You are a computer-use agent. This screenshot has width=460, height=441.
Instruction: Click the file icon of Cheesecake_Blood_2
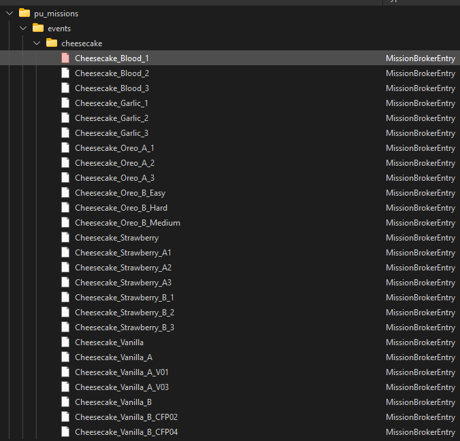pyautogui.click(x=65, y=73)
